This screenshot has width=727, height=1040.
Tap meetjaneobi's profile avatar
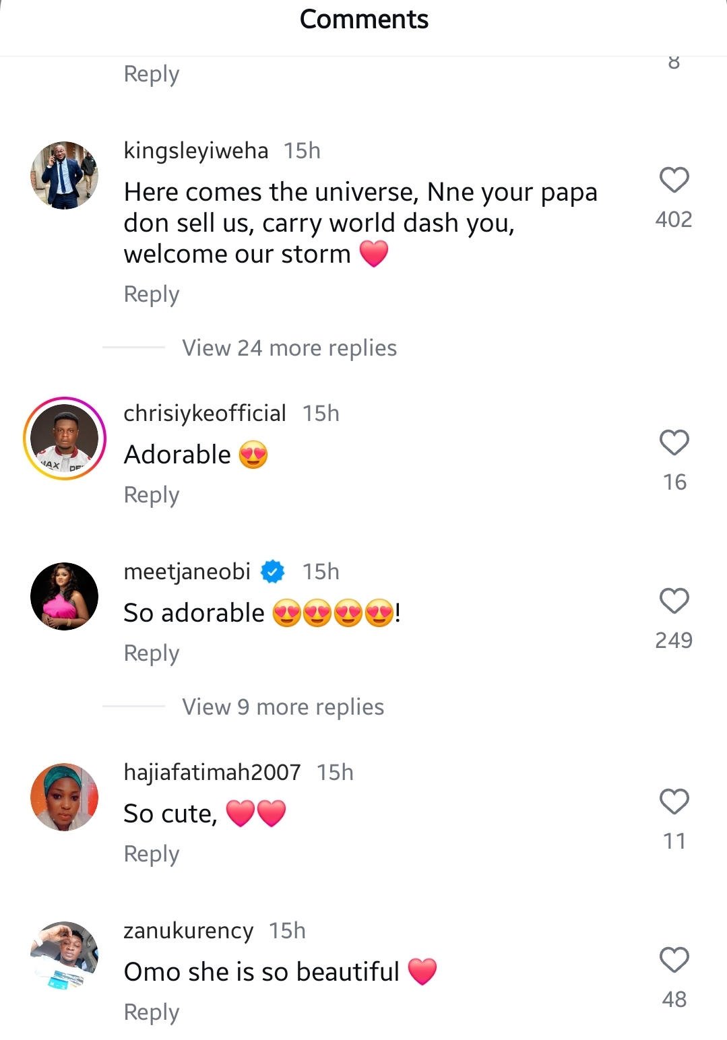(x=65, y=597)
